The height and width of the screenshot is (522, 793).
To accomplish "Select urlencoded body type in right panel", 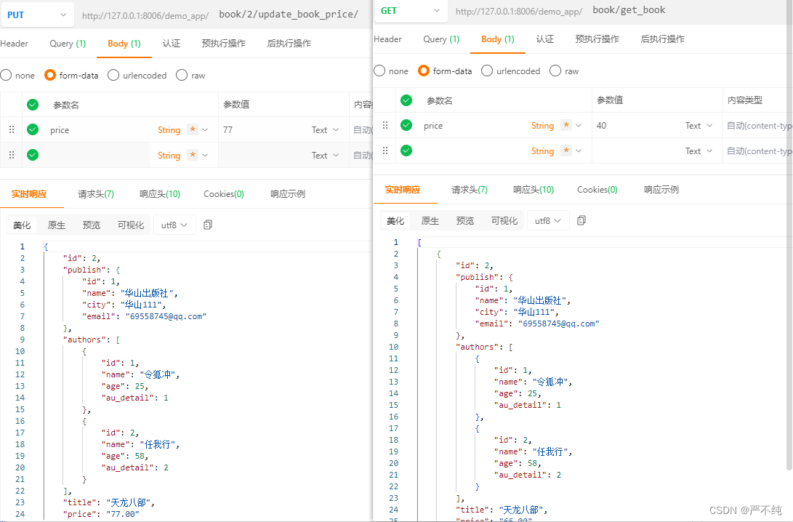I will pos(487,71).
